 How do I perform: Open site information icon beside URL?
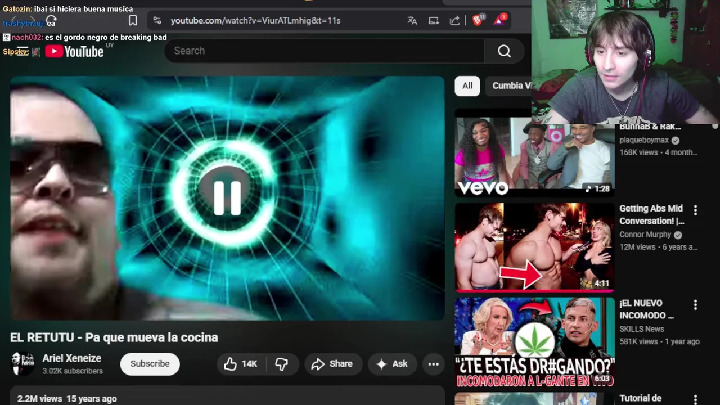[157, 21]
